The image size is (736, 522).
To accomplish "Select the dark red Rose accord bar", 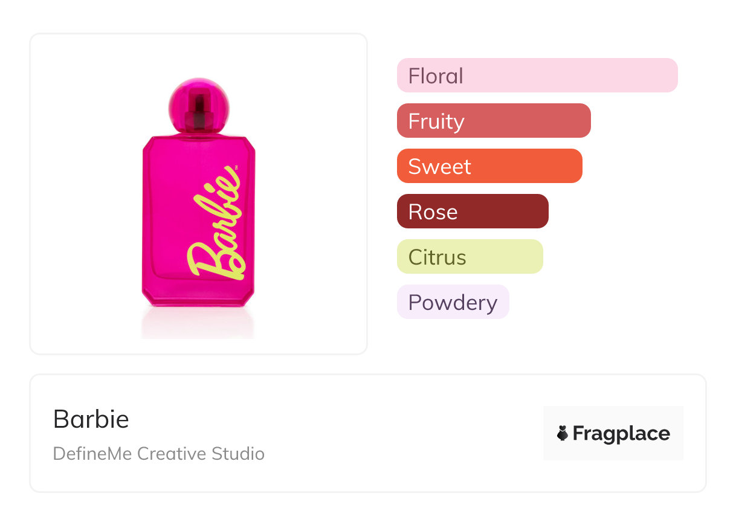I will pos(472,211).
